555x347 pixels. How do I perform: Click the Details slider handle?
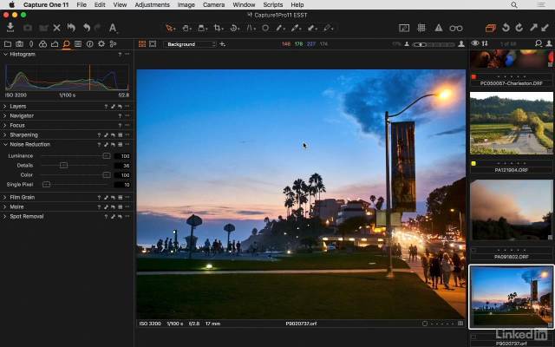[63, 165]
